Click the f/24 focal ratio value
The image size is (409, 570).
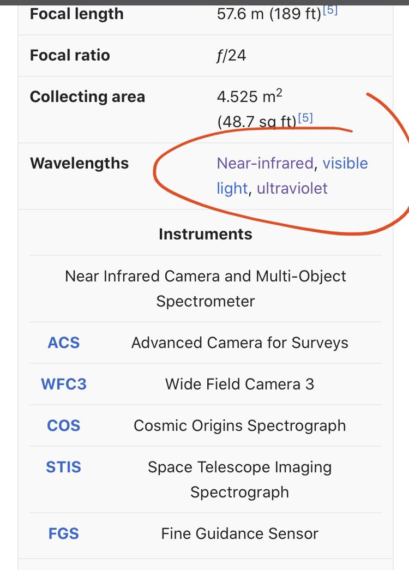point(231,56)
